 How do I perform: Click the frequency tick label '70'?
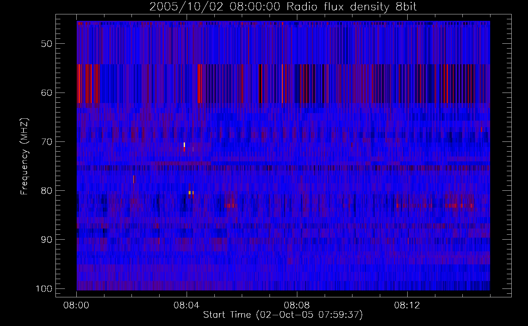[x=47, y=141]
